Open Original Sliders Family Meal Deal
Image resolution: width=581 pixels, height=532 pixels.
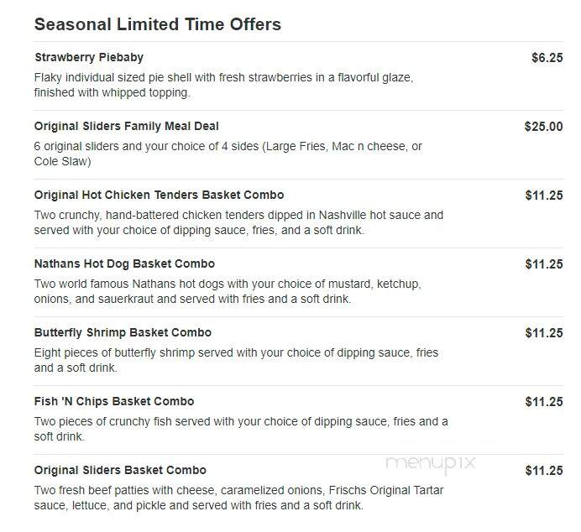pos(126,126)
